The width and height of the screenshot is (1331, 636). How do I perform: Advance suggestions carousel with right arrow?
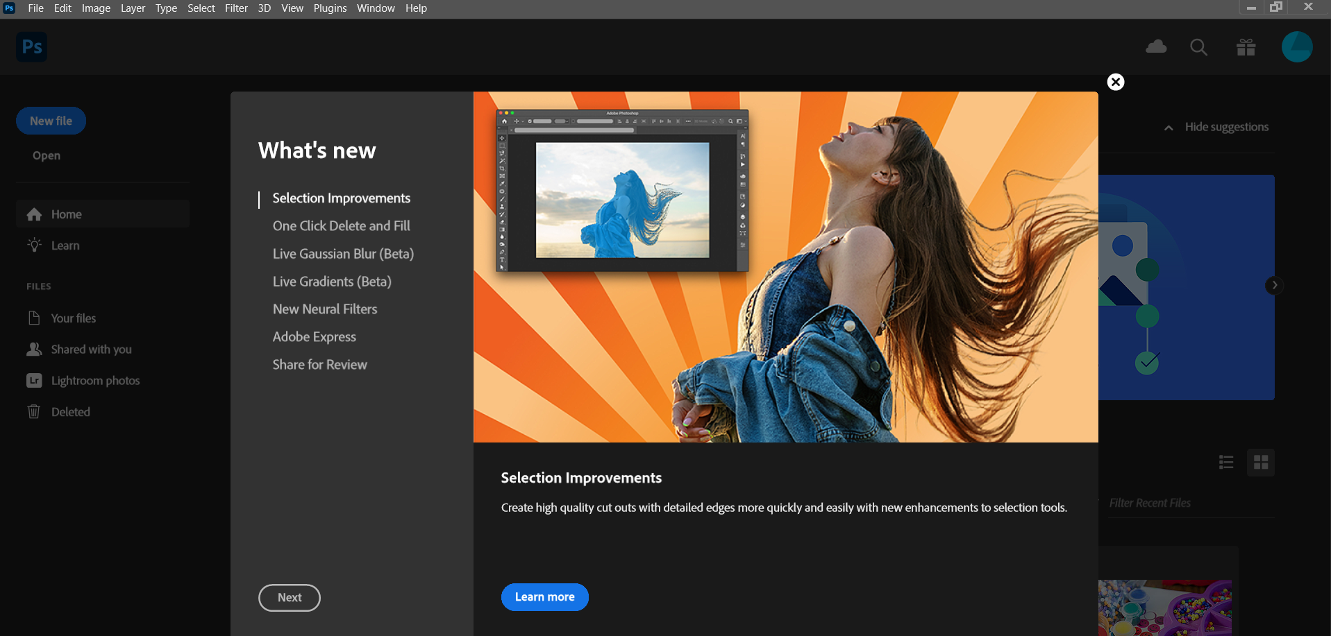pyautogui.click(x=1274, y=285)
